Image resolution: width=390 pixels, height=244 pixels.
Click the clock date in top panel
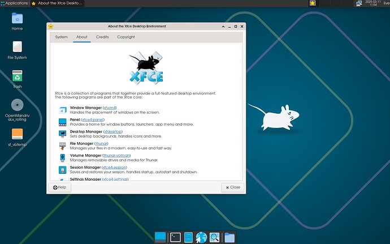tap(373, 3)
